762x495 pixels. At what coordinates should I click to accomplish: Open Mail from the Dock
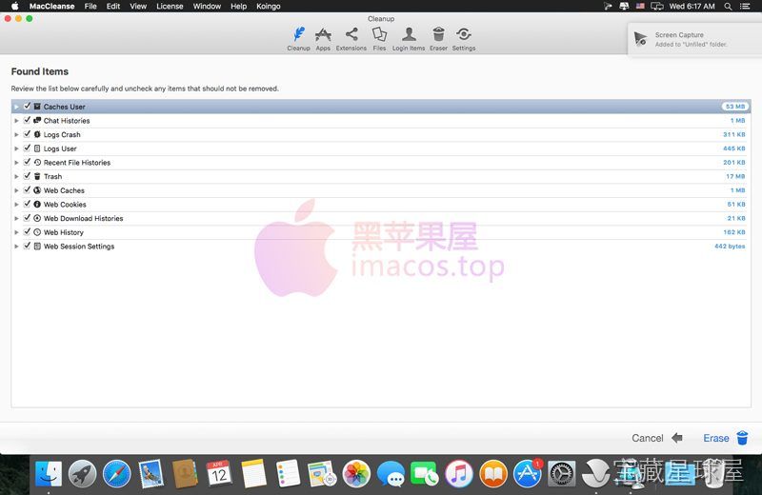tap(150, 474)
